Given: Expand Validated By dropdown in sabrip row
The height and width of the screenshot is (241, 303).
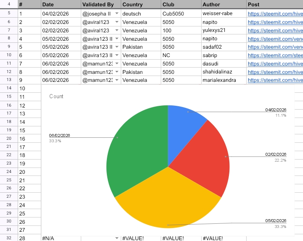Looking at the screenshot, I should [x=117, y=55].
